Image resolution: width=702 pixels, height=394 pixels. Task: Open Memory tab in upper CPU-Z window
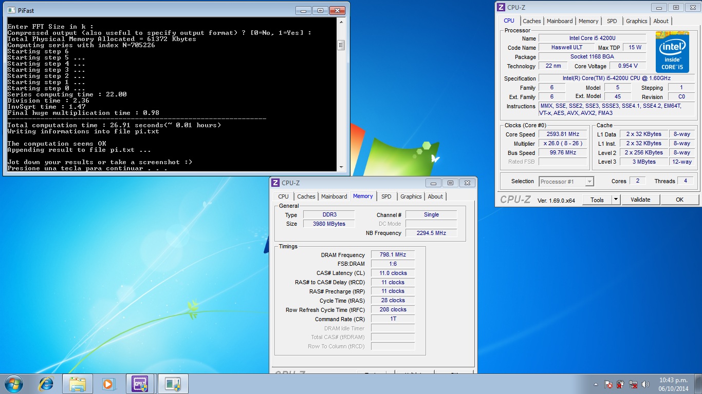tap(588, 21)
